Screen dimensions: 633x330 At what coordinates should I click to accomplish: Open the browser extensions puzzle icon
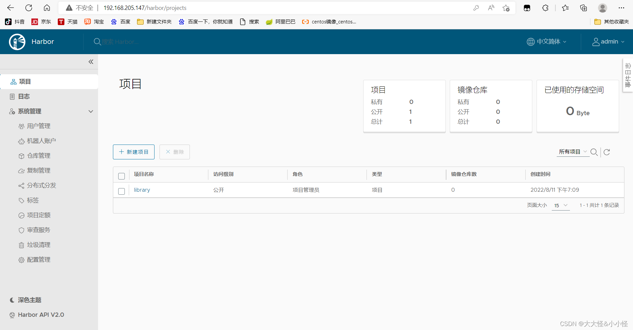tap(545, 8)
